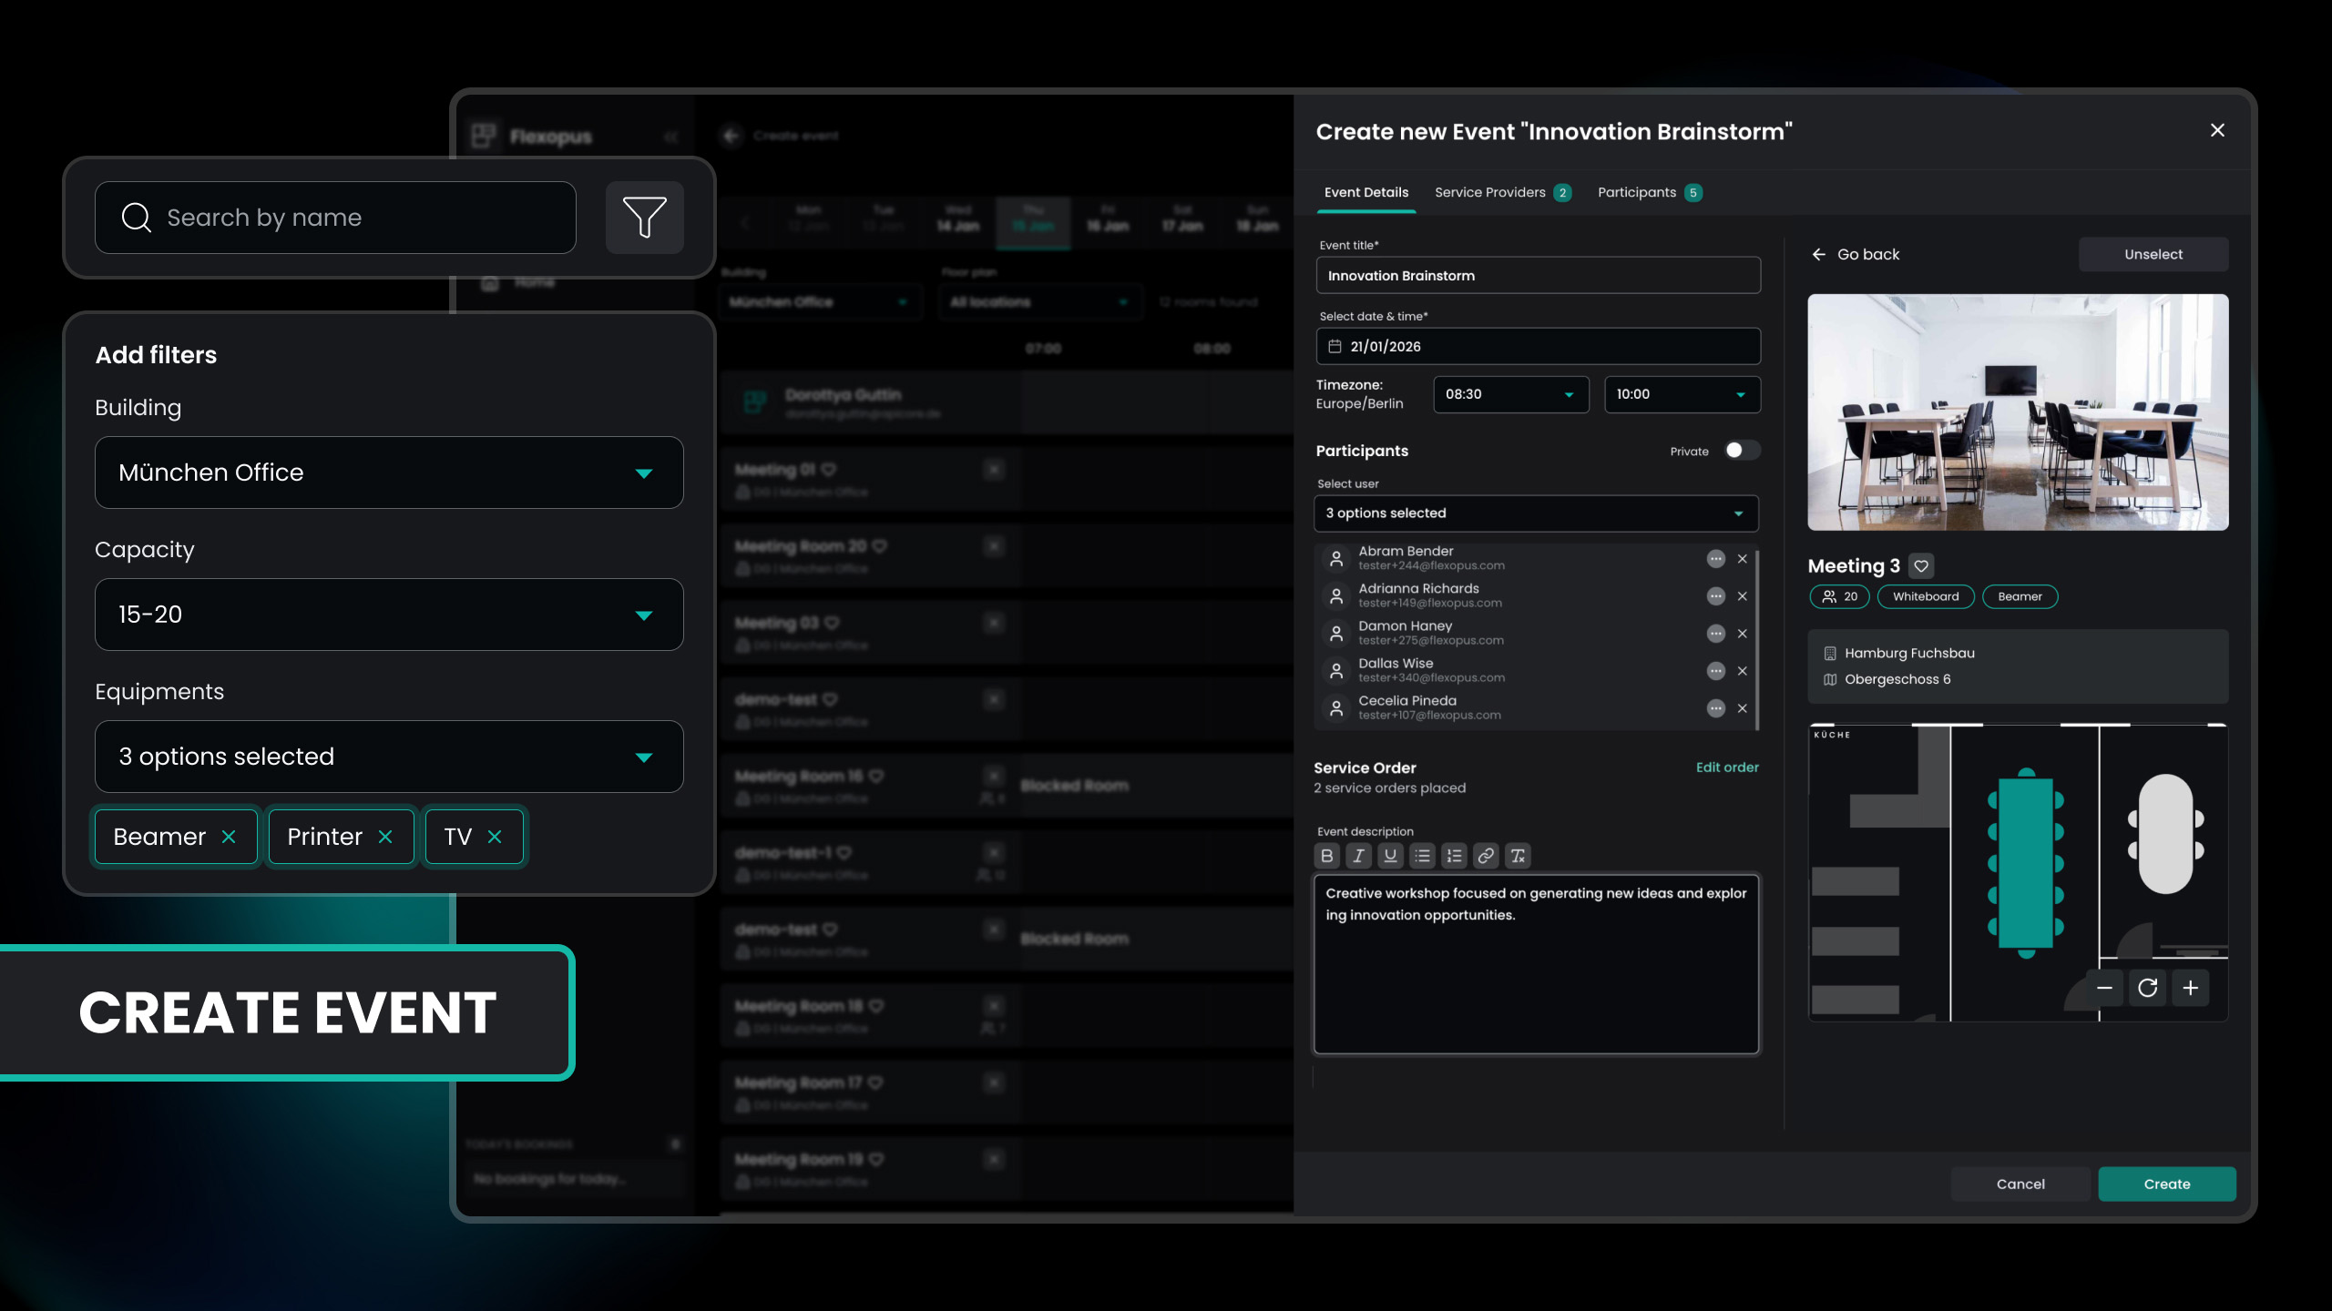This screenshot has height=1311, width=2332.
Task: Expand the Capacity 15-20 dropdown
Action: [x=389, y=615]
